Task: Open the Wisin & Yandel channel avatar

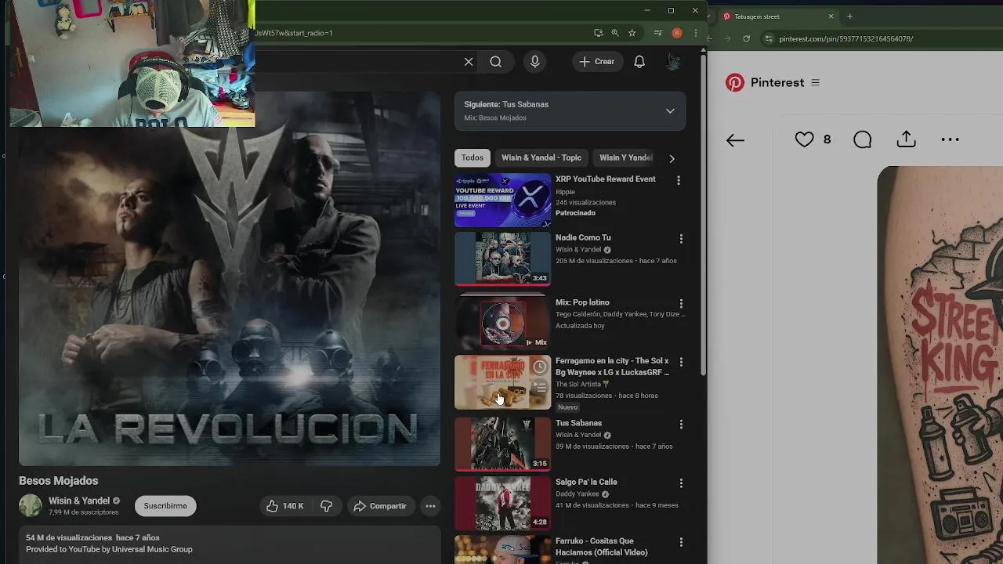Action: coord(31,506)
